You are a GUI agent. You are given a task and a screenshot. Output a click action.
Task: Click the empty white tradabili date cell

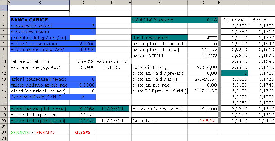(83, 38)
